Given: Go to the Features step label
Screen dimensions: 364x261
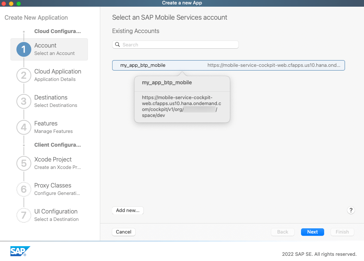Looking at the screenshot, I should coord(46,123).
